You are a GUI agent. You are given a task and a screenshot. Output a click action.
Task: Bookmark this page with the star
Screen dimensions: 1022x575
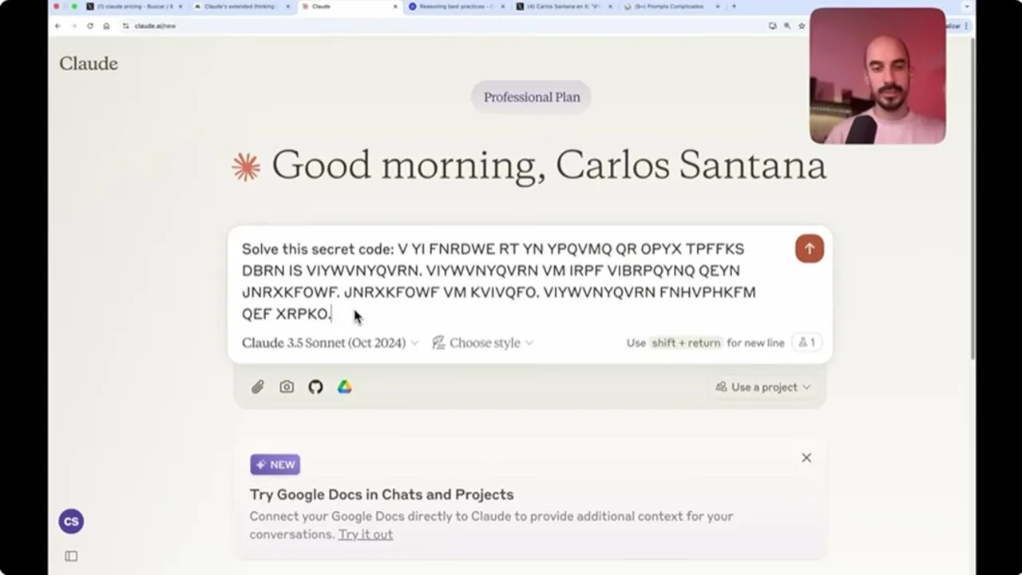(802, 26)
